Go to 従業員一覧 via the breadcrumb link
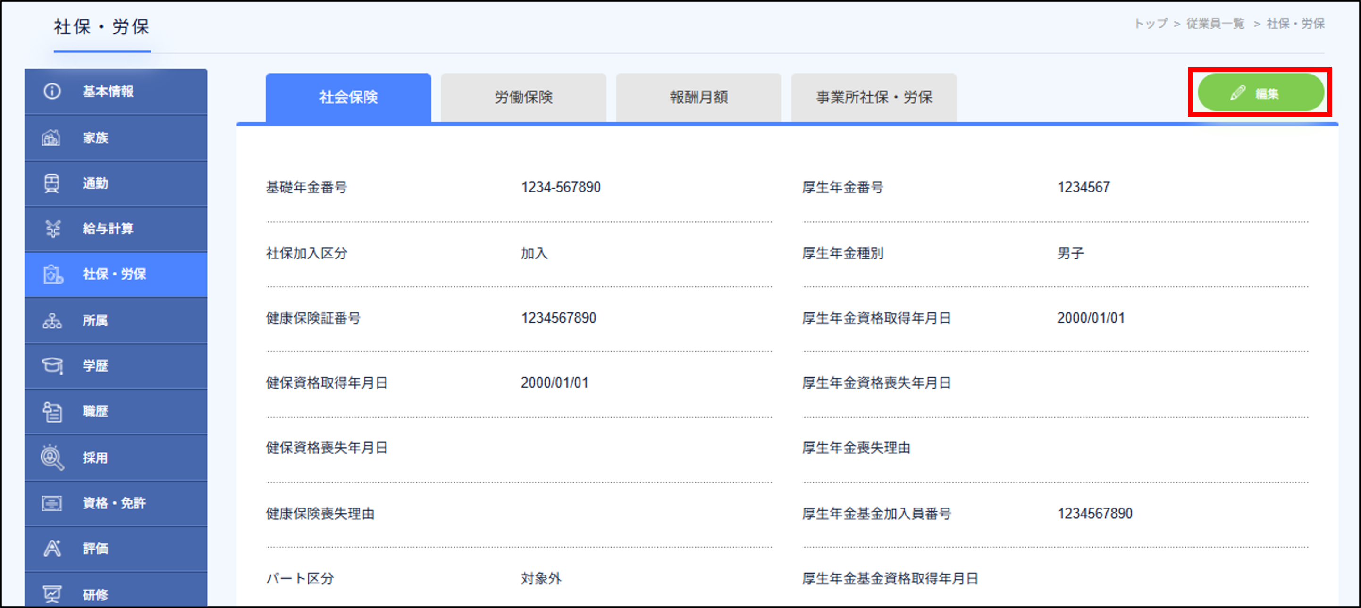Image resolution: width=1361 pixels, height=608 pixels. point(1215,24)
